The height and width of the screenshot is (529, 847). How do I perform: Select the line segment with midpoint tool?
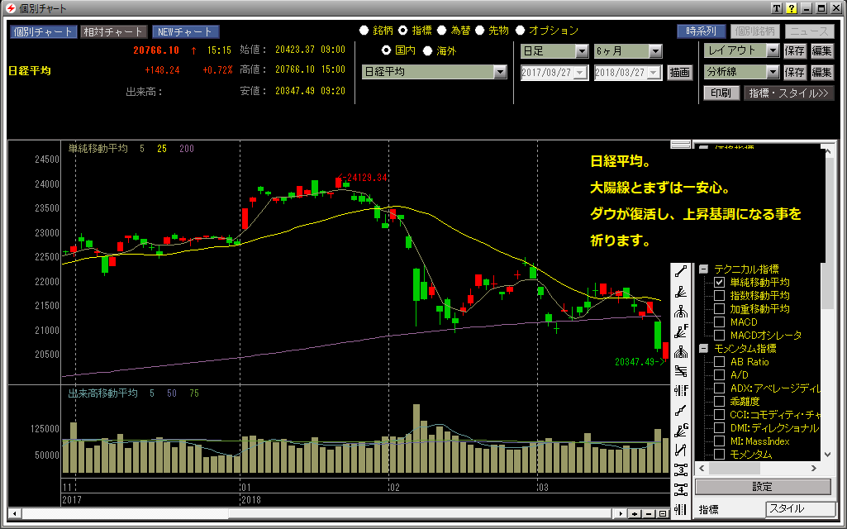point(681,411)
